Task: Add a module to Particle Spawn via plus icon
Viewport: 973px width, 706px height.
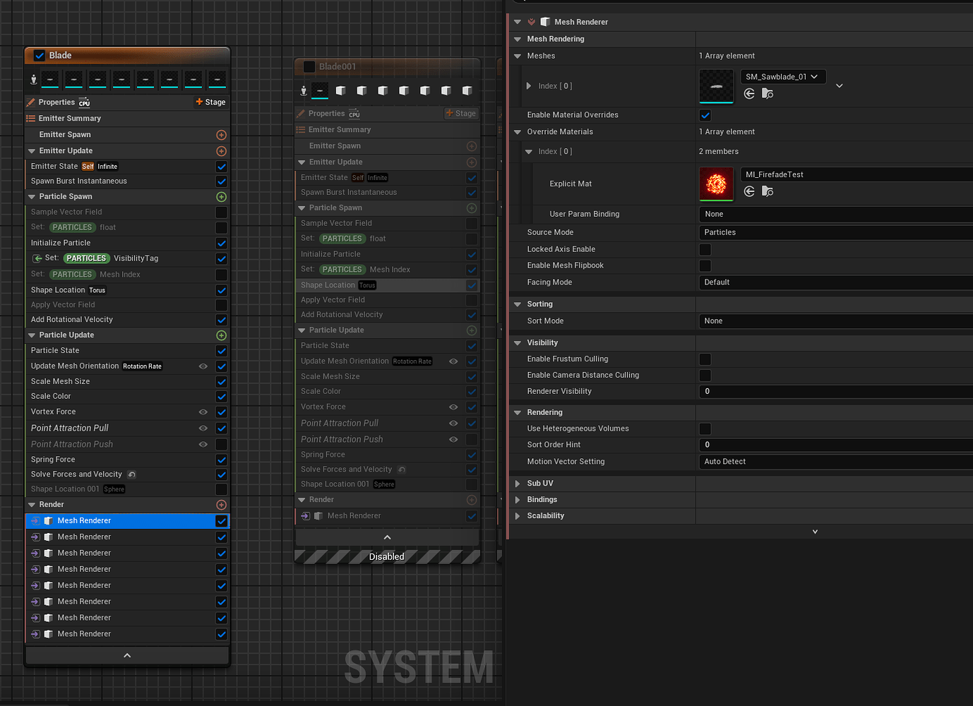Action: click(x=221, y=196)
